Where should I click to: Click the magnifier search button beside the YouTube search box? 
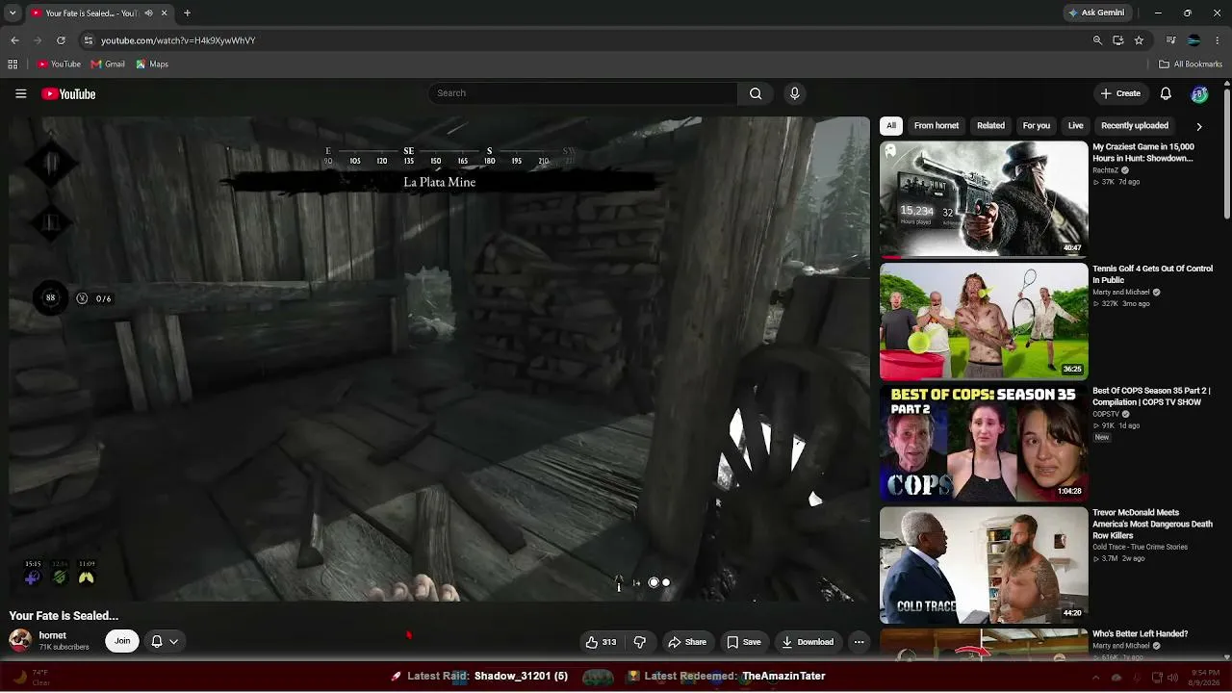(x=756, y=93)
